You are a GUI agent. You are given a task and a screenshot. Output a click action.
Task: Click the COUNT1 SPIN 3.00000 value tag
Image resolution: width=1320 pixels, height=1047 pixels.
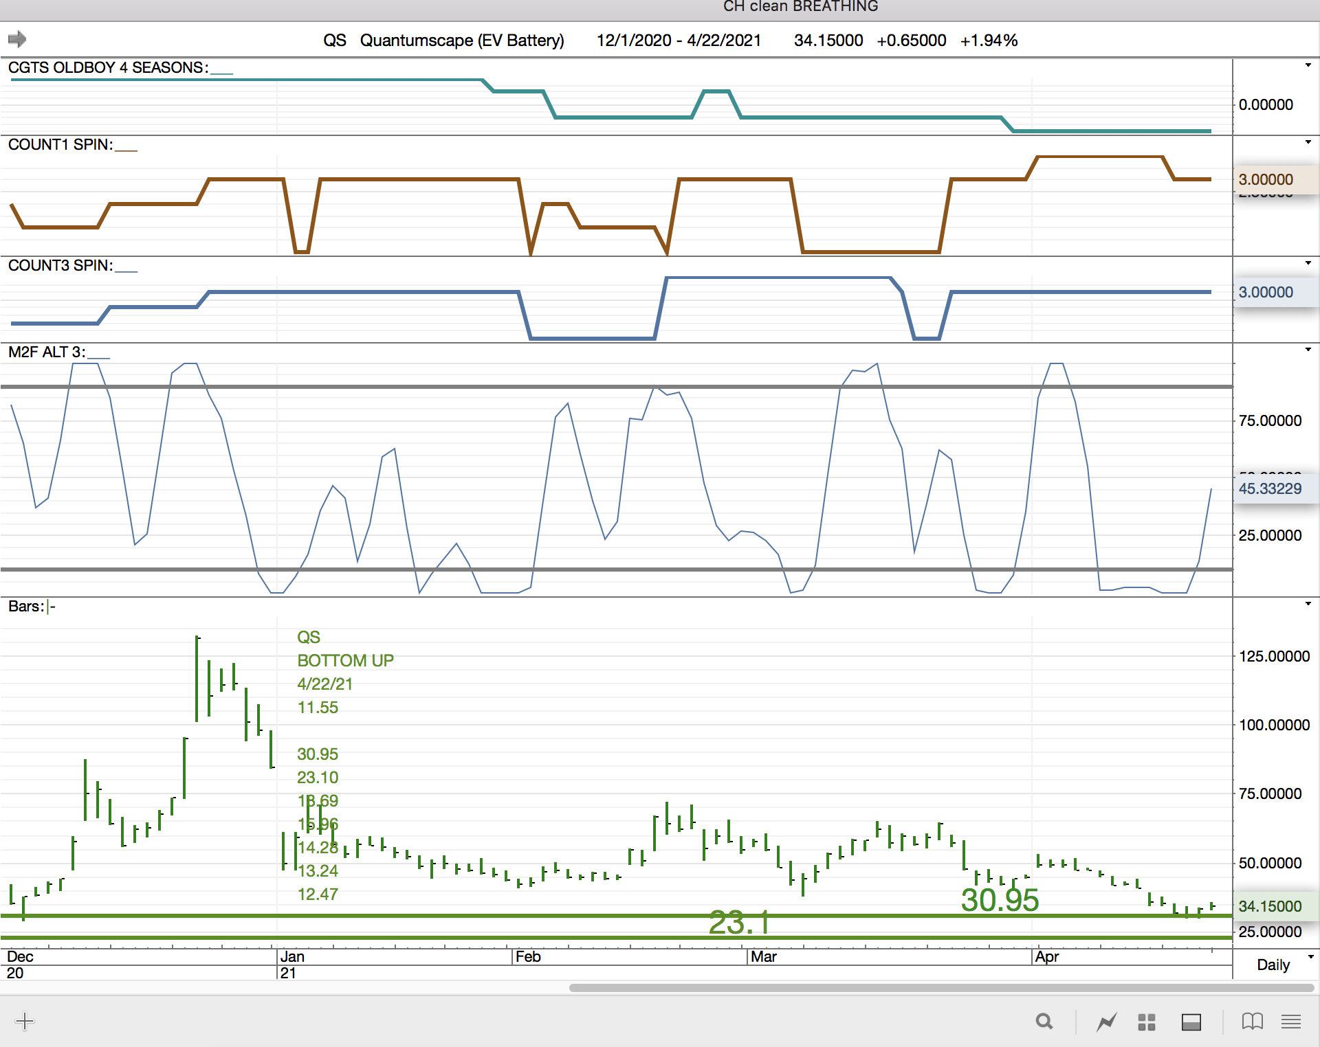[1266, 179]
